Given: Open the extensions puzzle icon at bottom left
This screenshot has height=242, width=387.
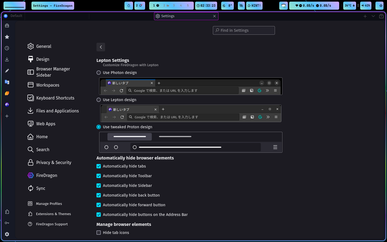Looking at the screenshot, I should [x=7, y=211].
